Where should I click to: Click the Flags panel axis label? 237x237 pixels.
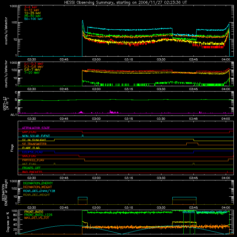coord(12,148)
